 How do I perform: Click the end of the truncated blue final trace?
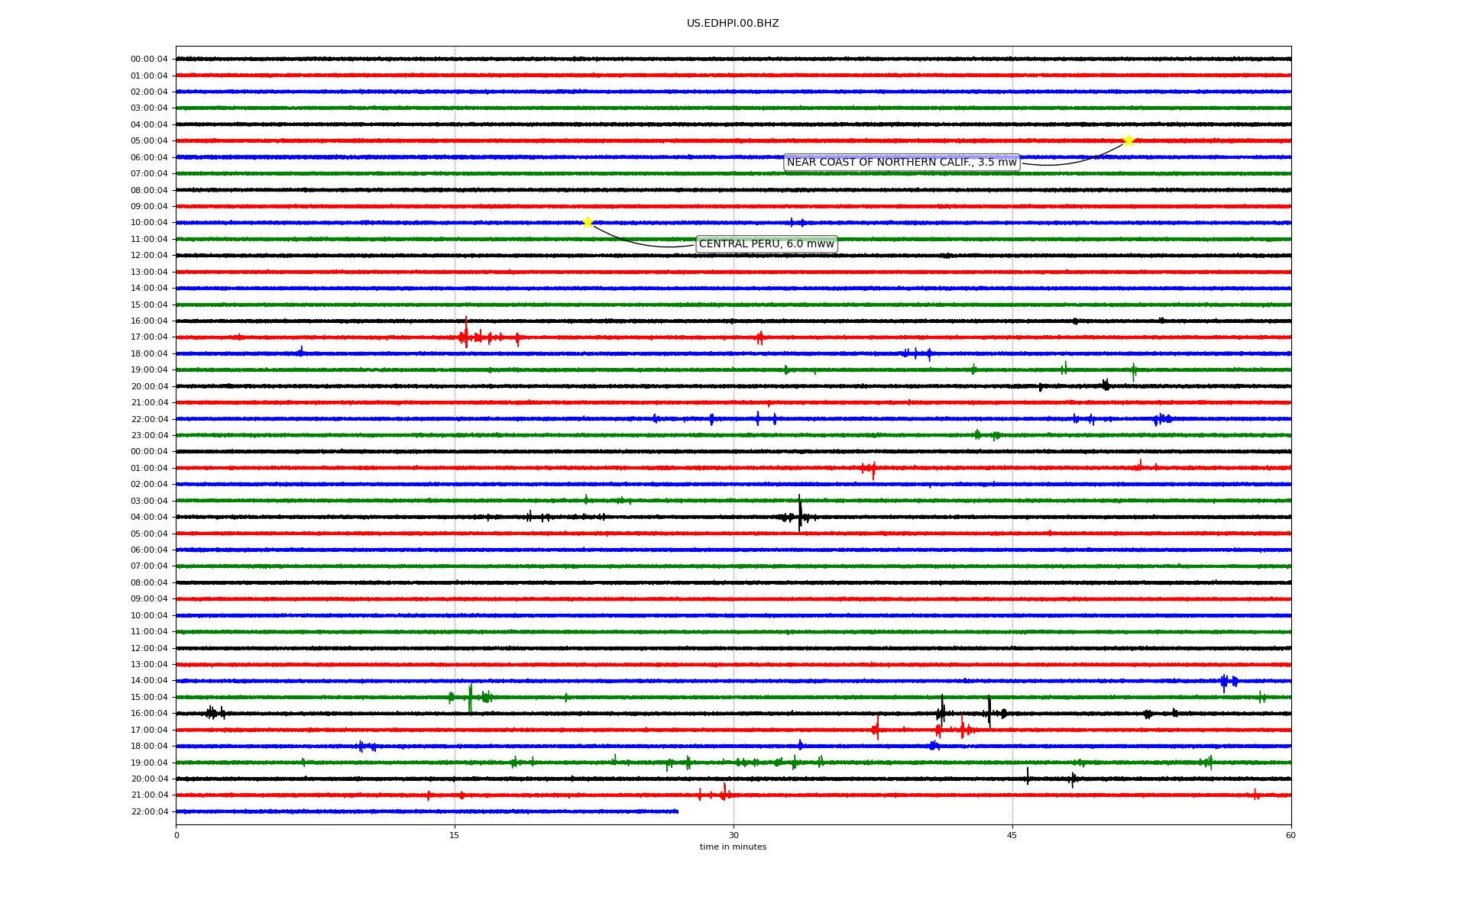[x=677, y=811]
